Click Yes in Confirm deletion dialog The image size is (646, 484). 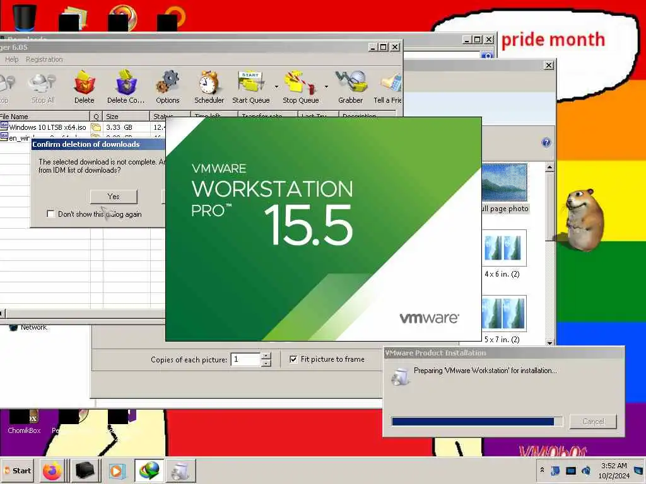(x=114, y=197)
